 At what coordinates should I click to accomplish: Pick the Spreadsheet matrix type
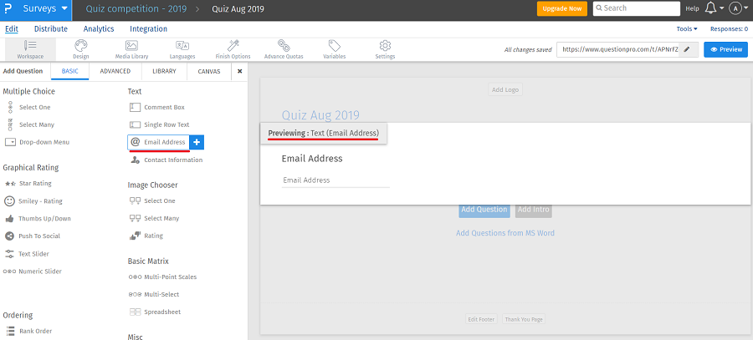point(155,312)
